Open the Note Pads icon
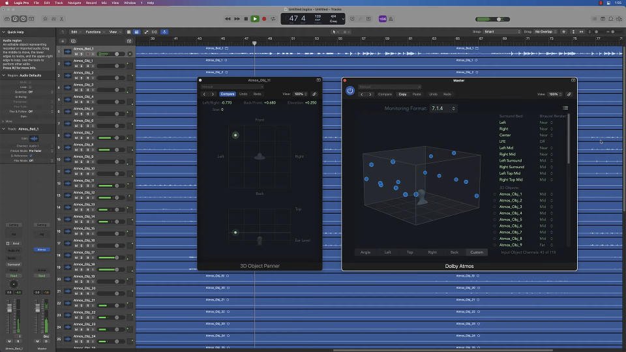The width and height of the screenshot is (626, 352). click(603, 19)
